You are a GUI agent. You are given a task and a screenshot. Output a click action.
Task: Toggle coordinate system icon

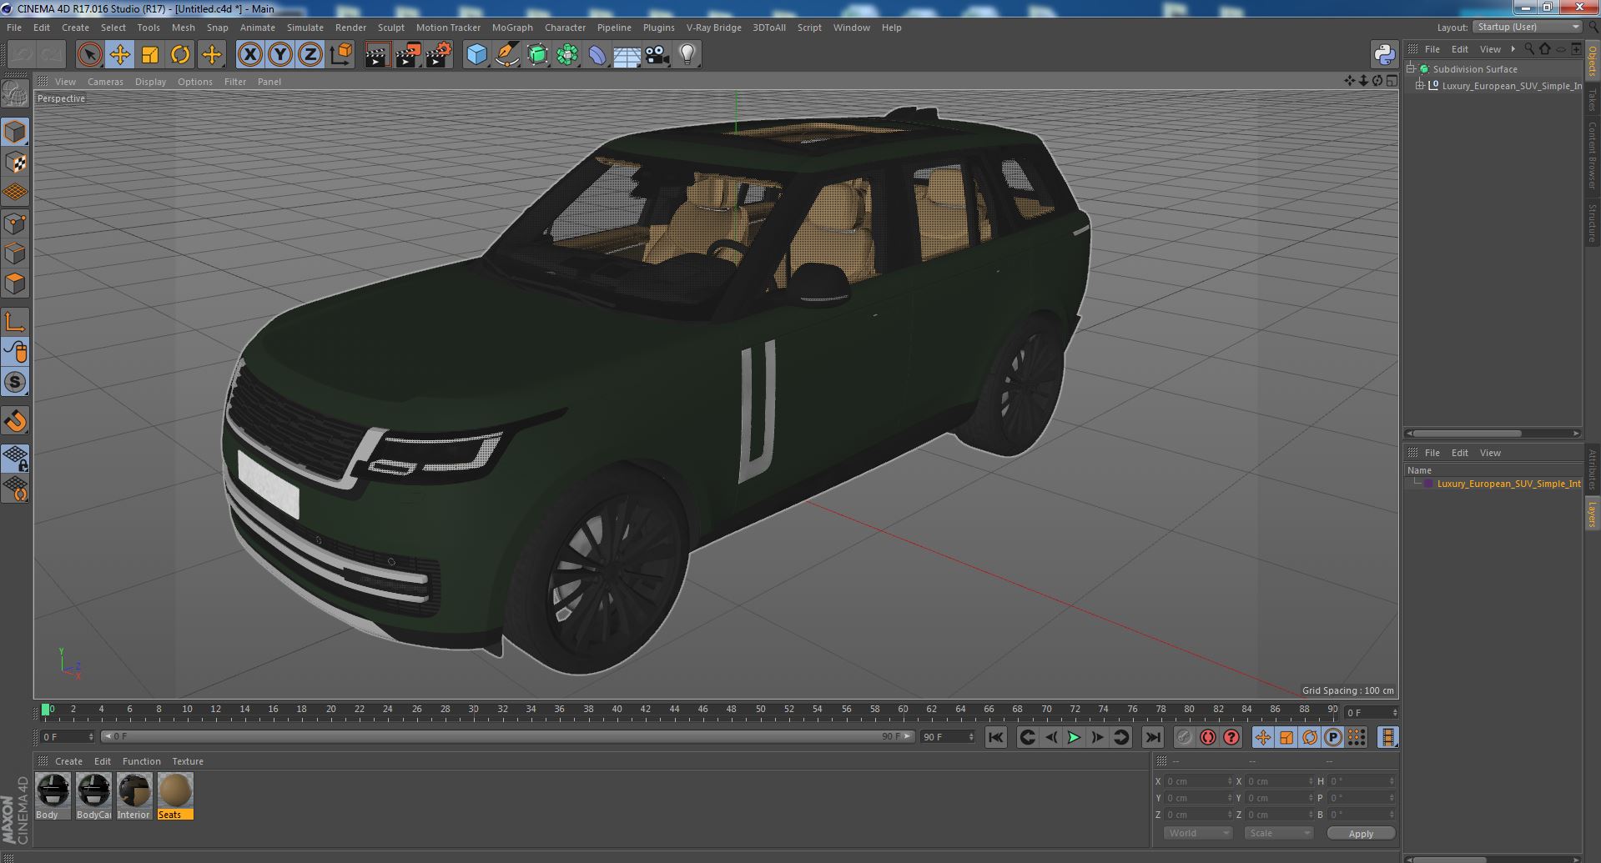point(341,55)
